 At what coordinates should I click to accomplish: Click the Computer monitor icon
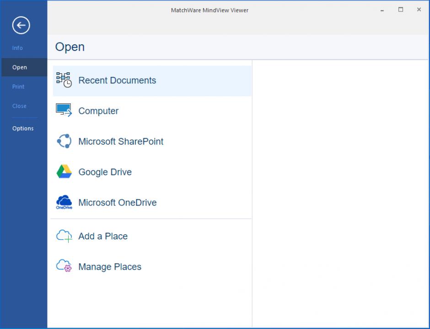coord(64,110)
